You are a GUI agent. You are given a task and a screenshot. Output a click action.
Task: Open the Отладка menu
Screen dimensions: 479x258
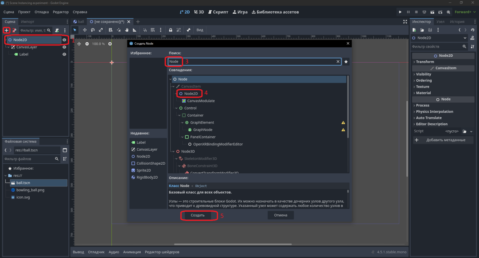tap(41, 12)
